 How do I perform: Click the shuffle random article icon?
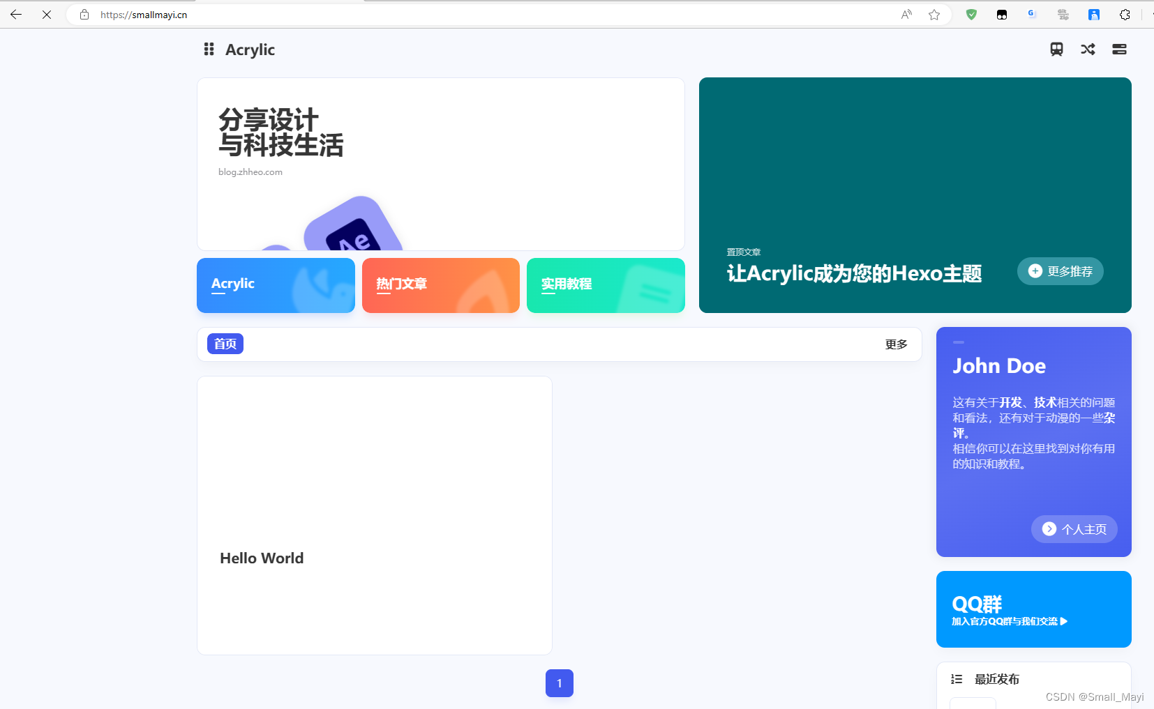(1088, 49)
